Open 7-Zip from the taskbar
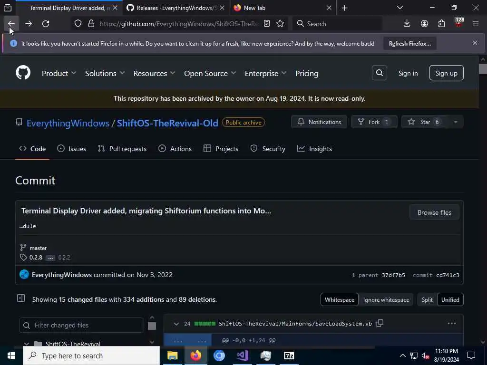487x365 pixels. [x=289, y=355]
